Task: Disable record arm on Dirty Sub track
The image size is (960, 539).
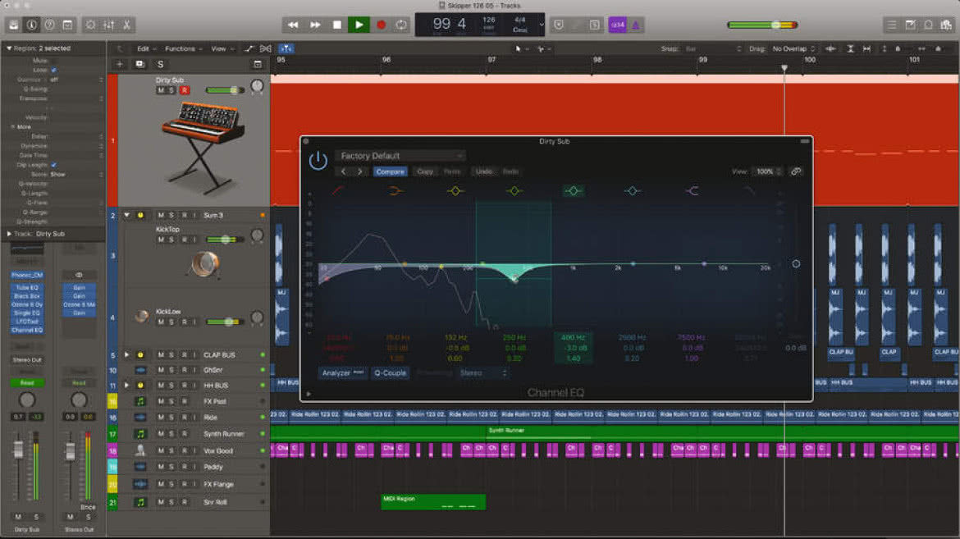Action: click(185, 90)
